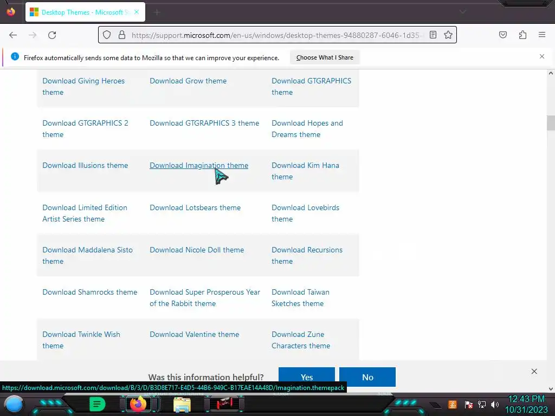Open the Start orb button

tap(14, 405)
